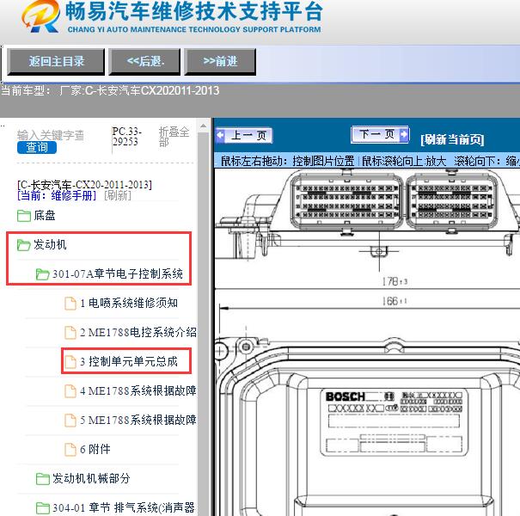
Task: Click the blue 查询 search button
Action: click(x=37, y=147)
